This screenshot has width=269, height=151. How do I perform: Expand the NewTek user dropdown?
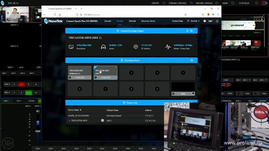point(193,21)
